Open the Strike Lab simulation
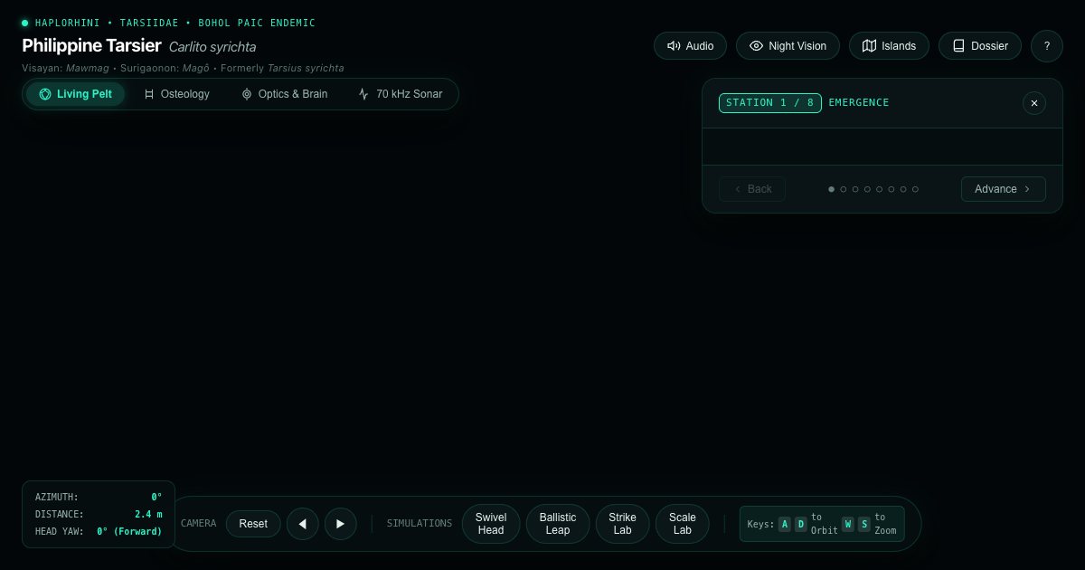This screenshot has width=1085, height=570. coord(622,524)
